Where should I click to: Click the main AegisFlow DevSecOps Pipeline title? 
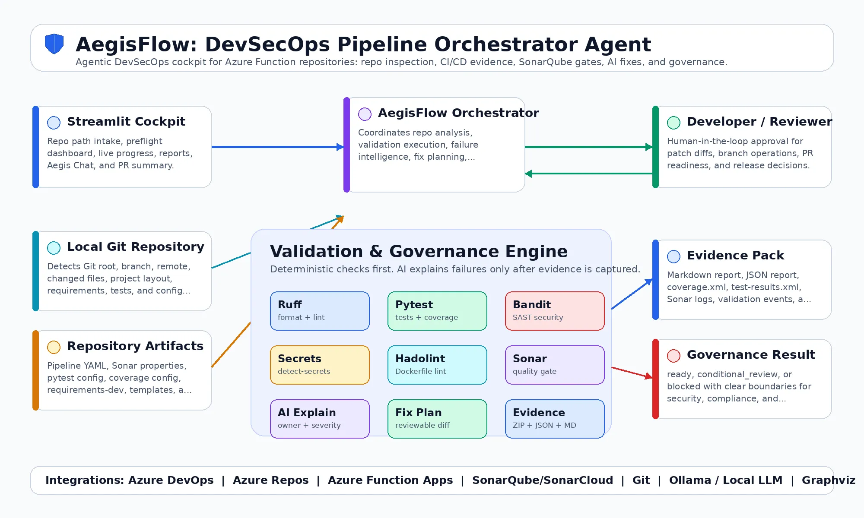363,44
